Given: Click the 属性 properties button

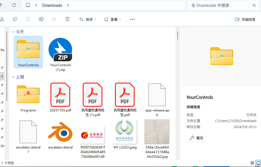Looking at the screenshot, I should click(197, 138).
